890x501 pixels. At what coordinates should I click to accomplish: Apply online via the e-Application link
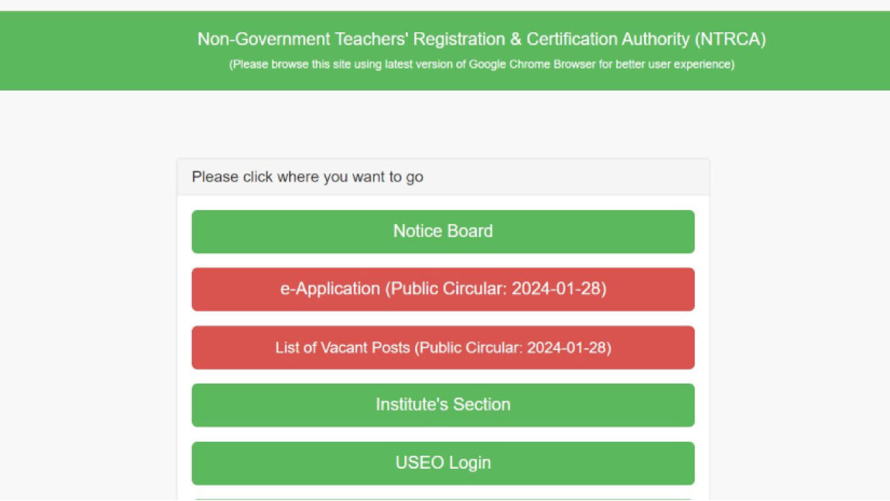pyautogui.click(x=442, y=289)
